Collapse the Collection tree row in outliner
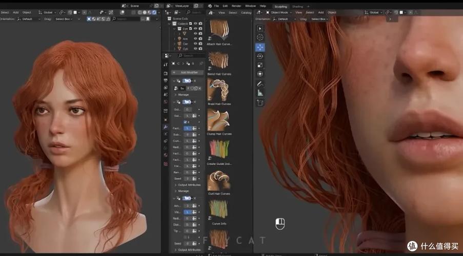Viewport: 463px width, 256px height. [169, 24]
